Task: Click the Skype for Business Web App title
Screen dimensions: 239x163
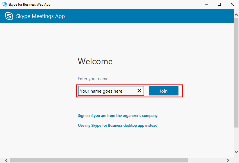Action: pos(30,5)
